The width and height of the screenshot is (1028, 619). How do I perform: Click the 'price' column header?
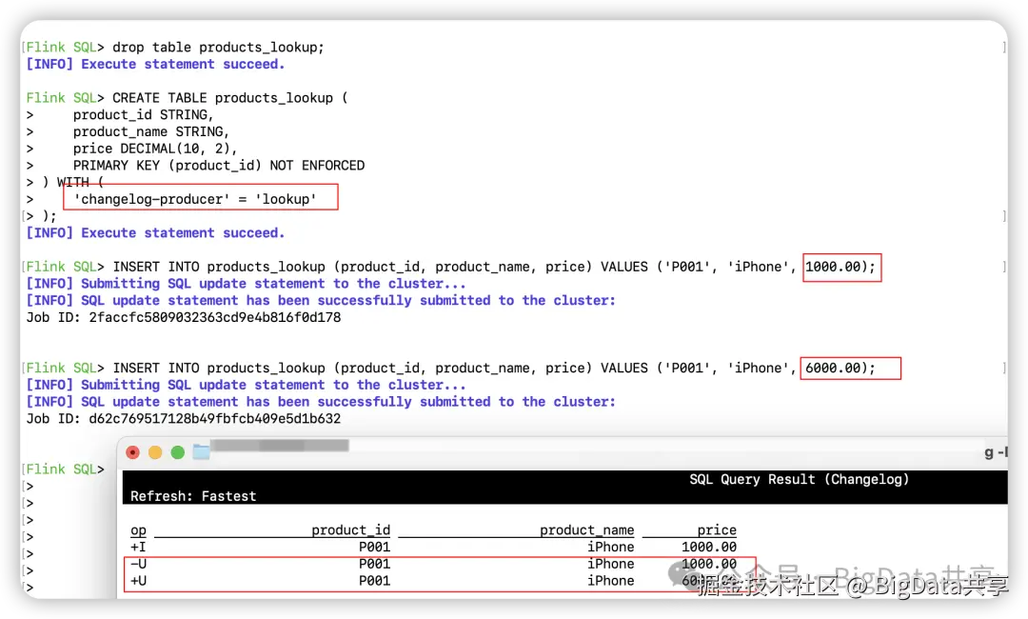coord(717,529)
